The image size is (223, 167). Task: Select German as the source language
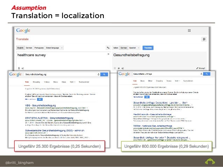click(x=29, y=48)
